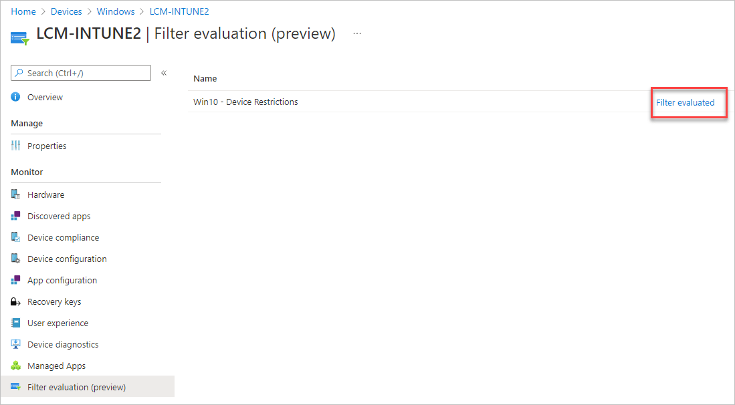735x405 pixels.
Task: Click the Properties sliders icon
Action: pos(15,146)
